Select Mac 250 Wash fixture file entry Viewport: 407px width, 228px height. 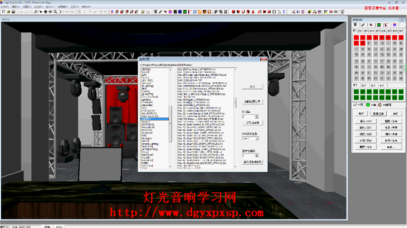click(202, 75)
